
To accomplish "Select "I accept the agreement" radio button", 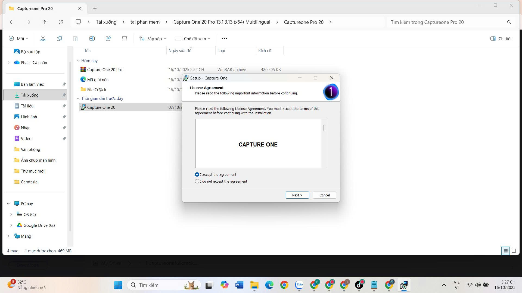I will point(197,174).
